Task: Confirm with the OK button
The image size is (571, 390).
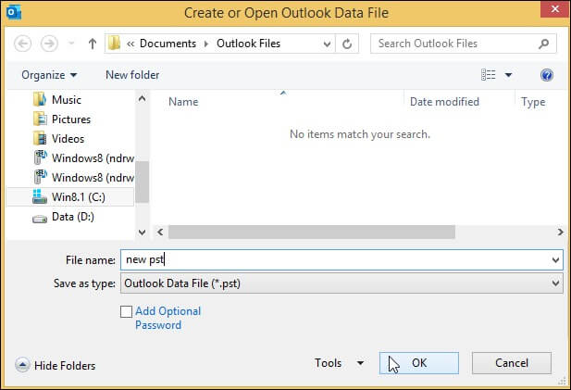Action: 419,363
